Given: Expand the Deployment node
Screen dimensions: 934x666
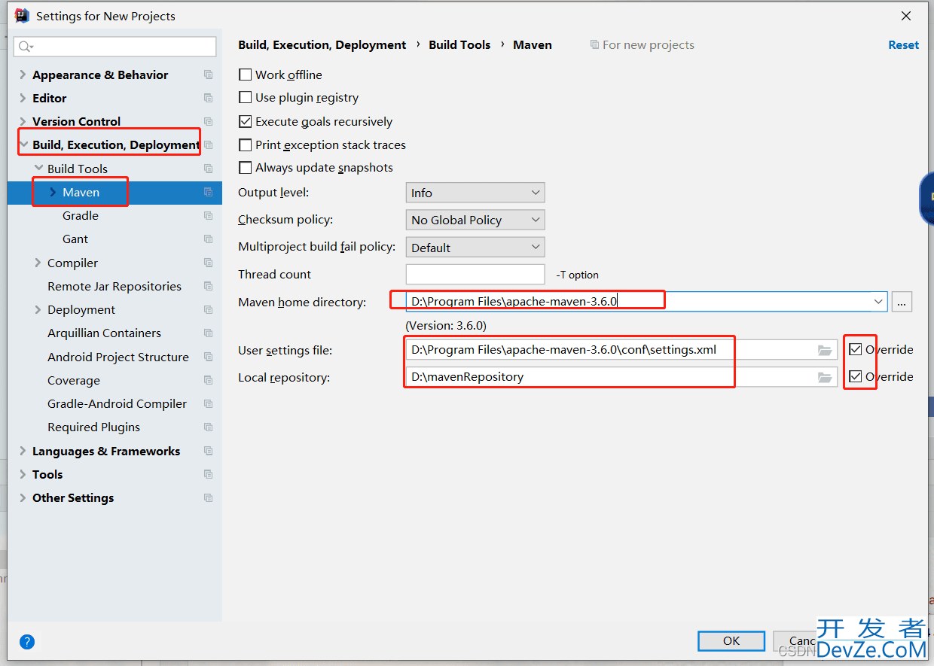Looking at the screenshot, I should point(38,310).
